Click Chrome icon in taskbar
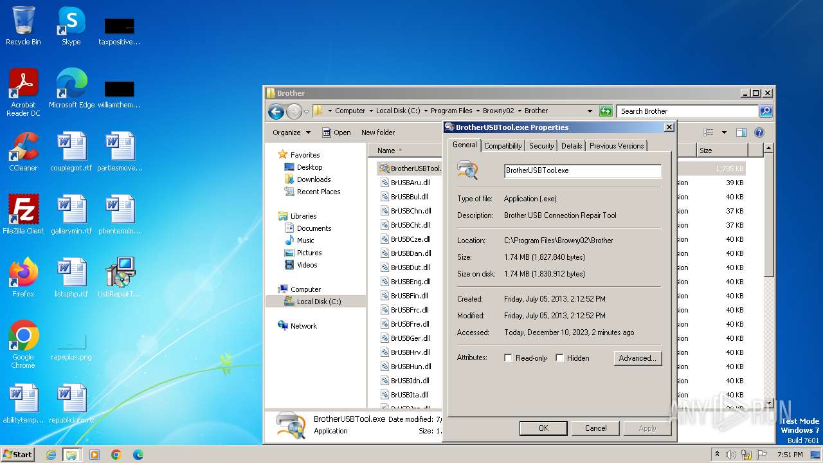823x463 pixels. click(116, 455)
